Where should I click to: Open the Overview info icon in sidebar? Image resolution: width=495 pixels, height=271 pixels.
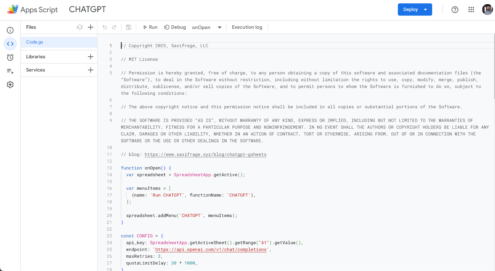(10, 30)
